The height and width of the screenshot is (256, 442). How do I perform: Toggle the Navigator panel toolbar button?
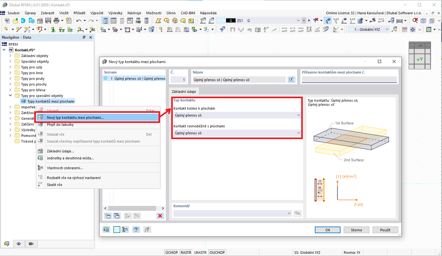105,21
